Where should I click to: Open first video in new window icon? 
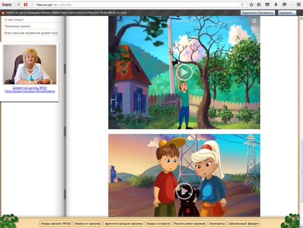coord(254,20)
